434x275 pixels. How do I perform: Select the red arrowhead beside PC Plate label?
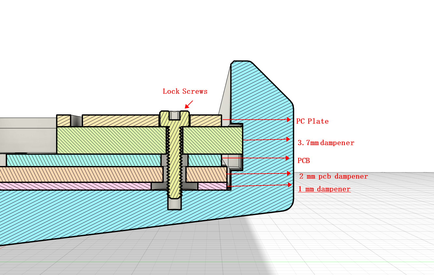[x=288, y=120]
